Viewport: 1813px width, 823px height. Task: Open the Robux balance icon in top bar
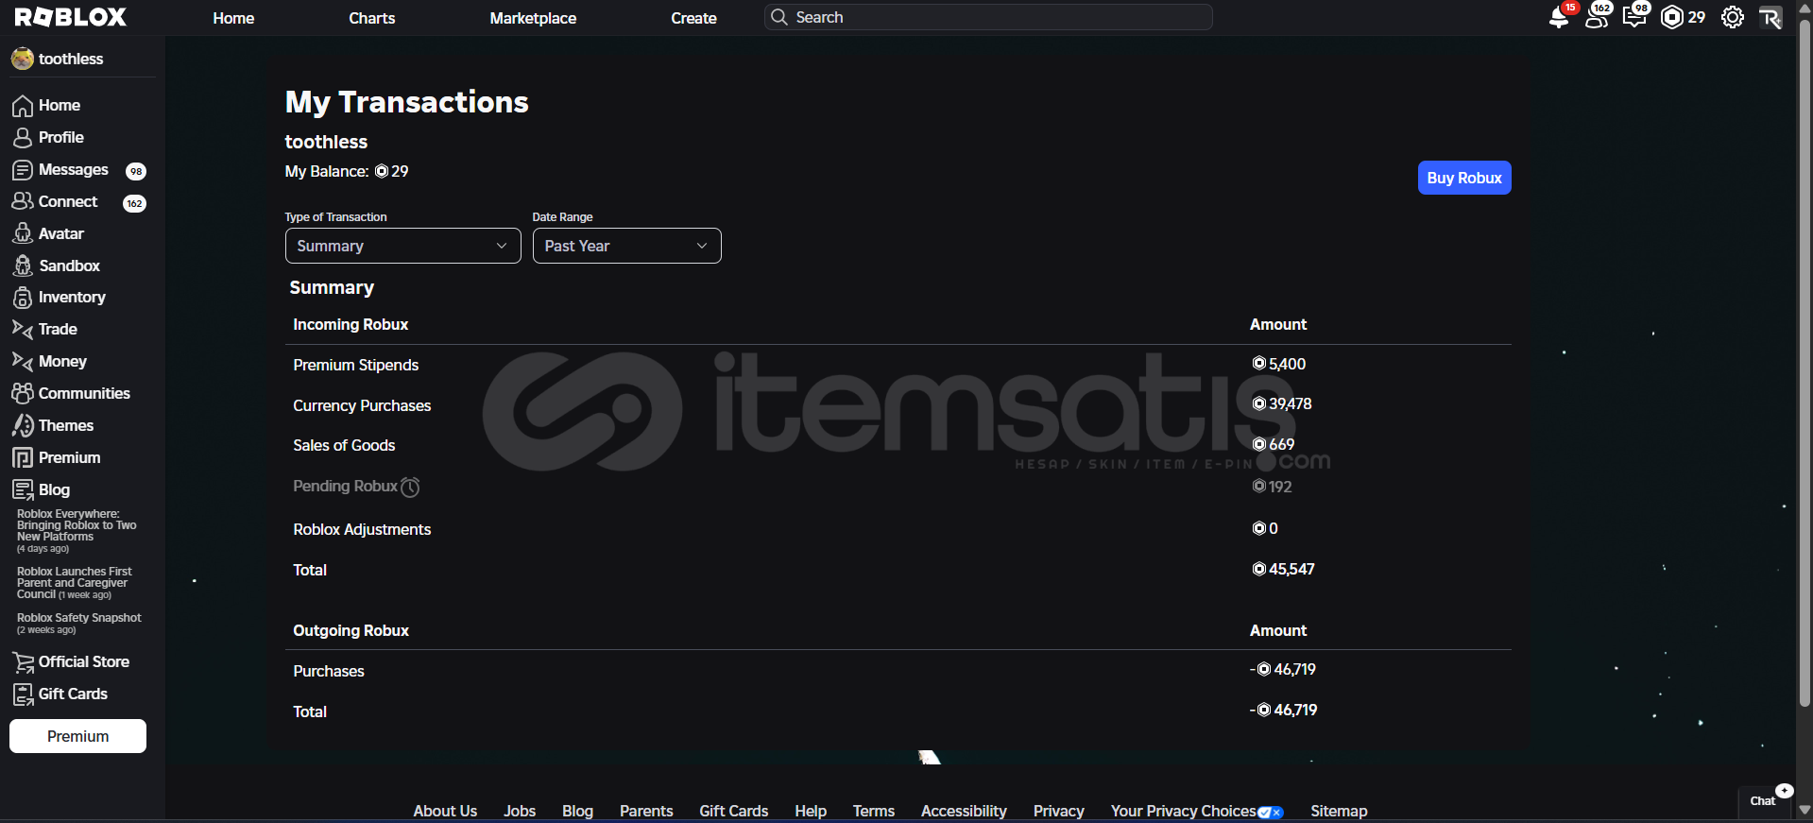(x=1671, y=17)
